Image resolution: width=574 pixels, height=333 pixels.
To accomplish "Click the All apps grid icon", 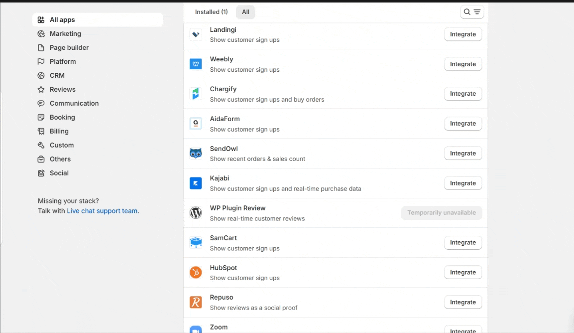I will point(41,20).
